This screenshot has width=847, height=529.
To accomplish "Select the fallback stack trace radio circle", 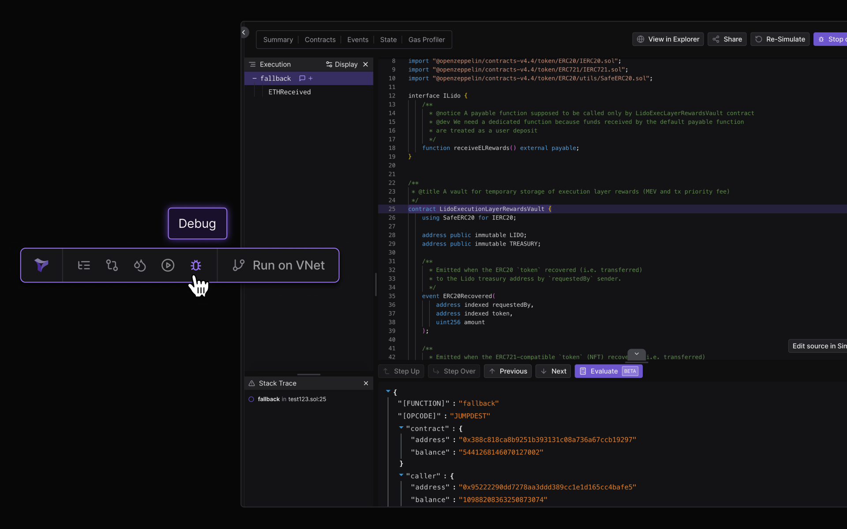I will point(251,399).
